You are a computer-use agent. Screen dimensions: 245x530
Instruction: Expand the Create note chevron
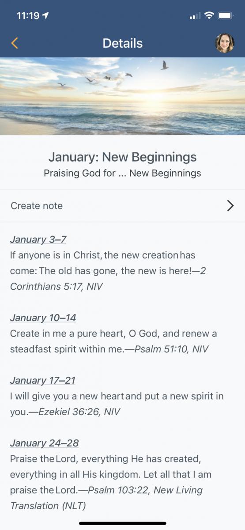[230, 206]
